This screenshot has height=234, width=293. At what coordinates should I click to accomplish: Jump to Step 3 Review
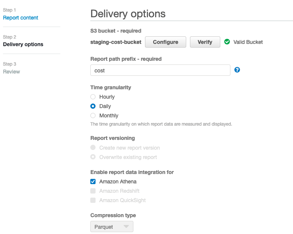(12, 72)
